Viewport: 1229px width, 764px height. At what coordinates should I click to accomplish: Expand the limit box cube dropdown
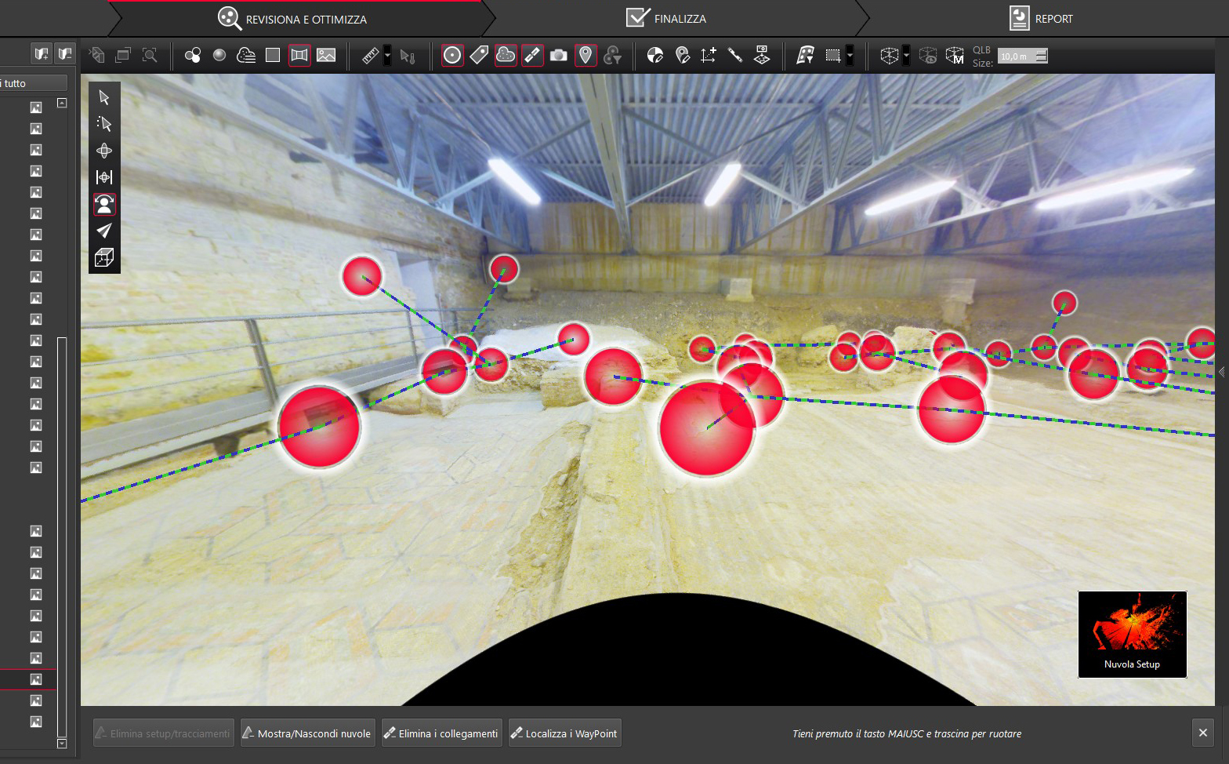906,56
